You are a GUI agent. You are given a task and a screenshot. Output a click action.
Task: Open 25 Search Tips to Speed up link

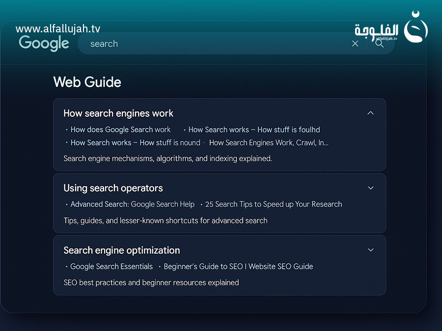click(274, 204)
